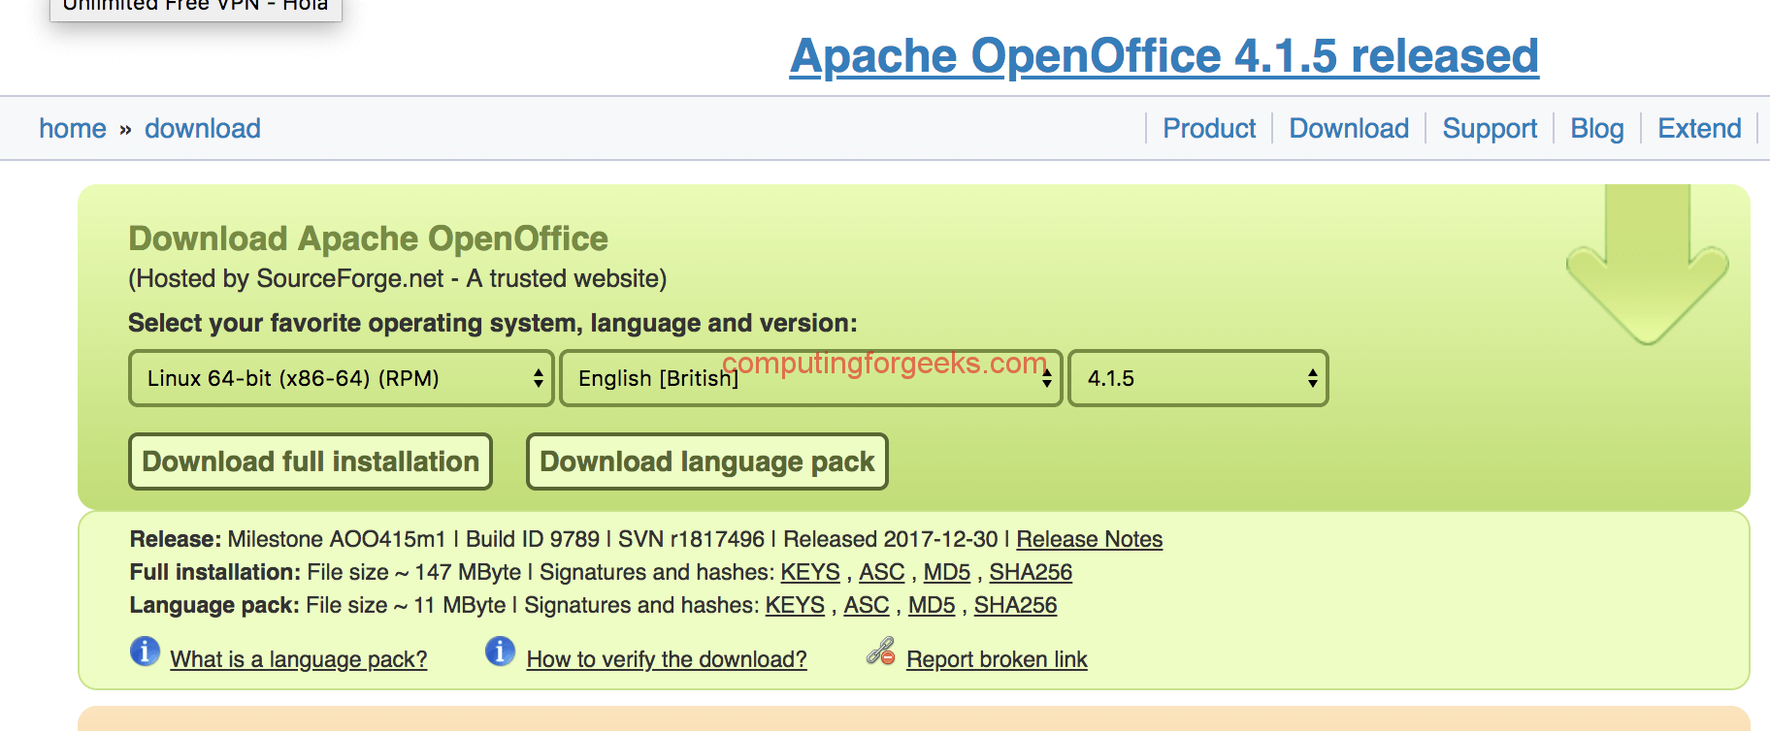Open the version dropdown showing 4.1.5
1770x731 pixels.
click(1198, 378)
